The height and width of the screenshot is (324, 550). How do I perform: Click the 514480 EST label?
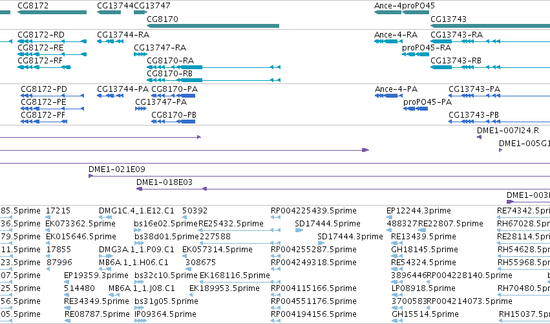click(x=79, y=288)
